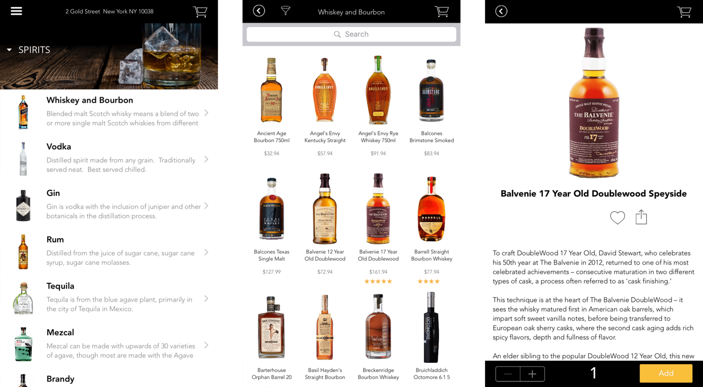The image size is (703, 387).
Task: Open the Balvenie 12 Year Old Doublewood bottle
Action: (x=325, y=208)
